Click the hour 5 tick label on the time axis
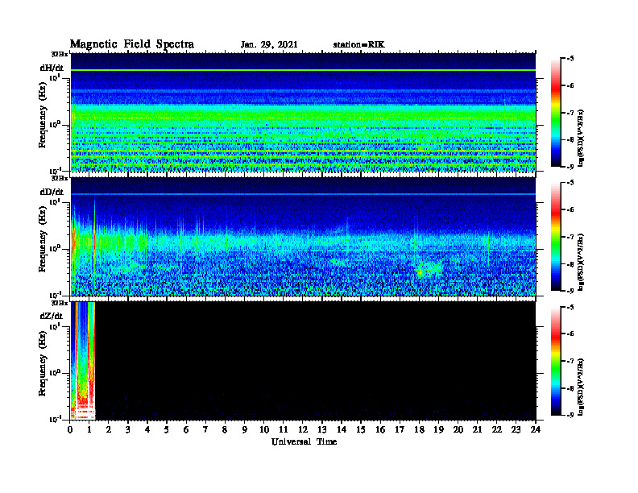Image resolution: width=638 pixels, height=493 pixels. click(167, 430)
